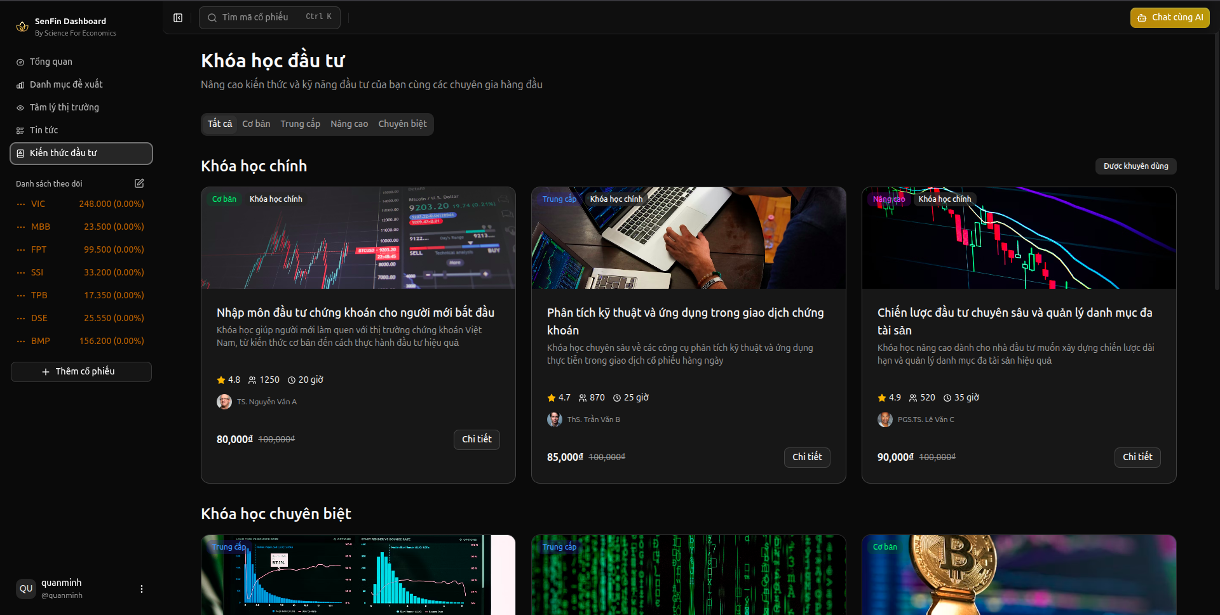Expand options dots beside MBB stock

coord(21,227)
